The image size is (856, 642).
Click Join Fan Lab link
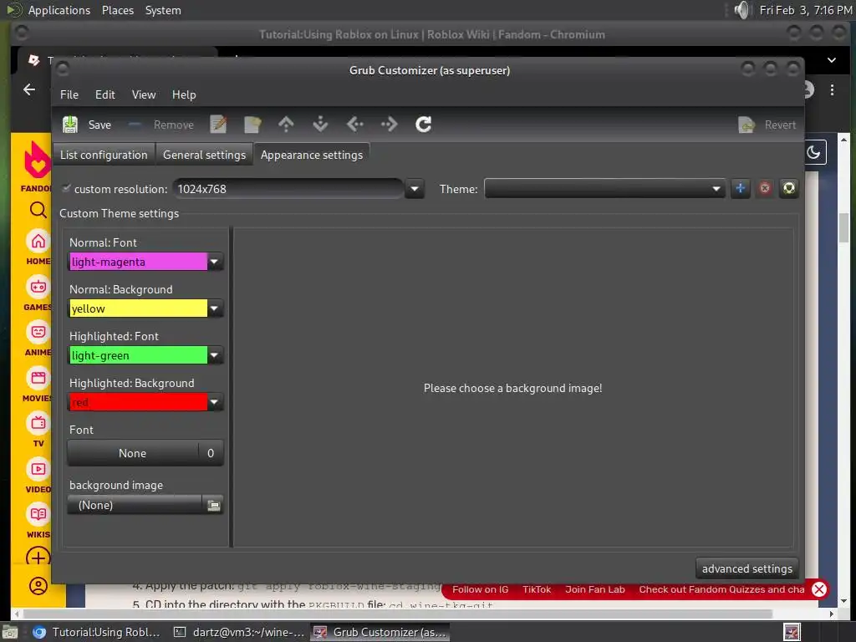click(595, 589)
